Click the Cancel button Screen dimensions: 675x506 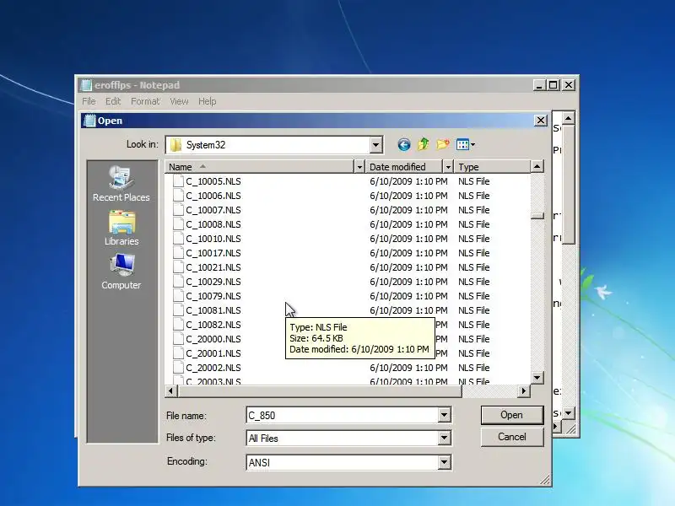512,437
